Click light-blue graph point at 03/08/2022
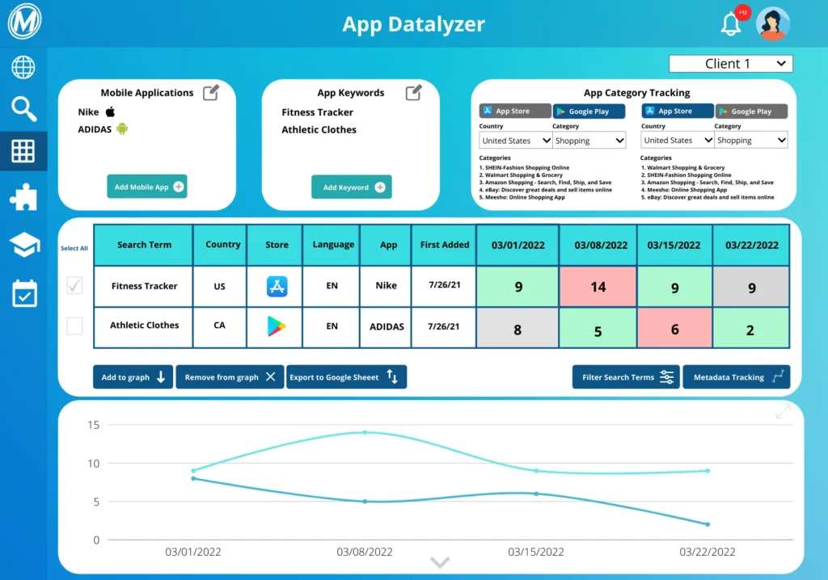Viewport: 828px width, 580px height. pos(365,432)
